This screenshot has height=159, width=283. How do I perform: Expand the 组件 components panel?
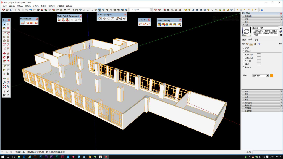coord(262,22)
